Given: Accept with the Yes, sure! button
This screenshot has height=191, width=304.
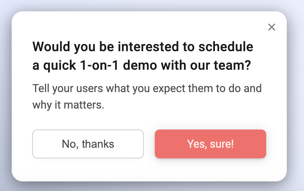Looking at the screenshot, I should point(210,144).
